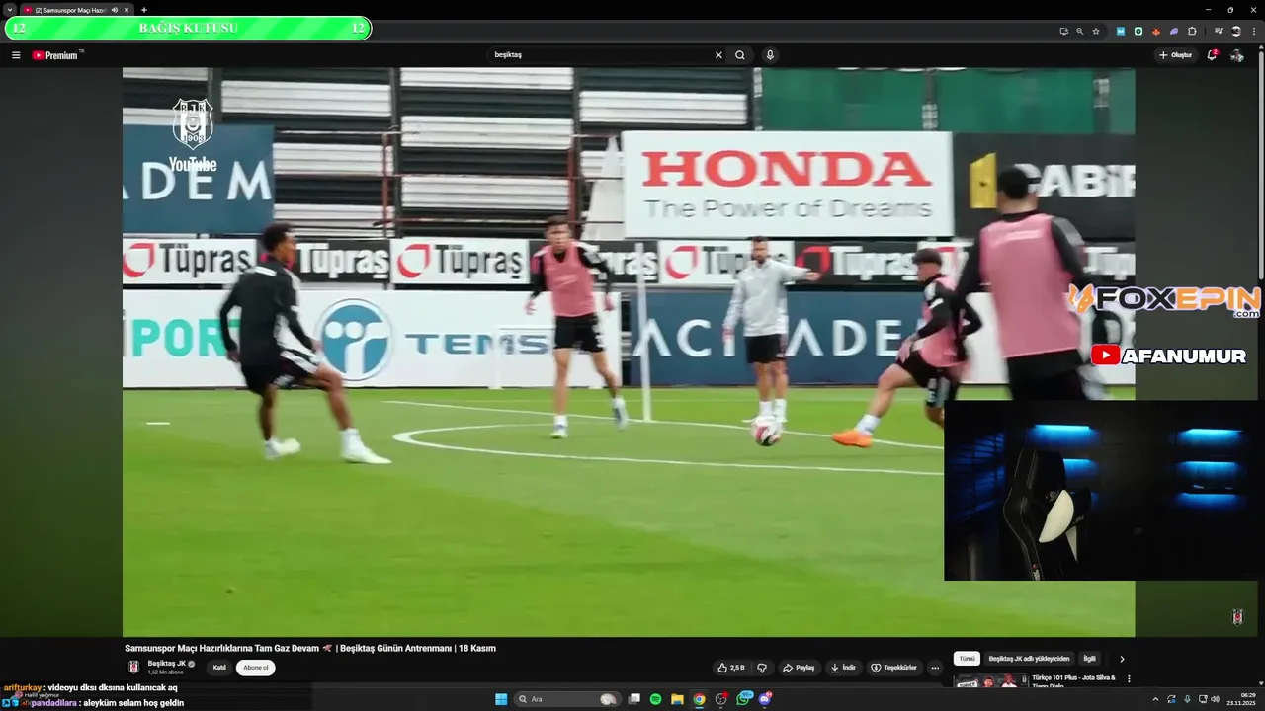The image size is (1265, 711).
Task: Open the tab search dropdown arrow
Action: pos(10,10)
